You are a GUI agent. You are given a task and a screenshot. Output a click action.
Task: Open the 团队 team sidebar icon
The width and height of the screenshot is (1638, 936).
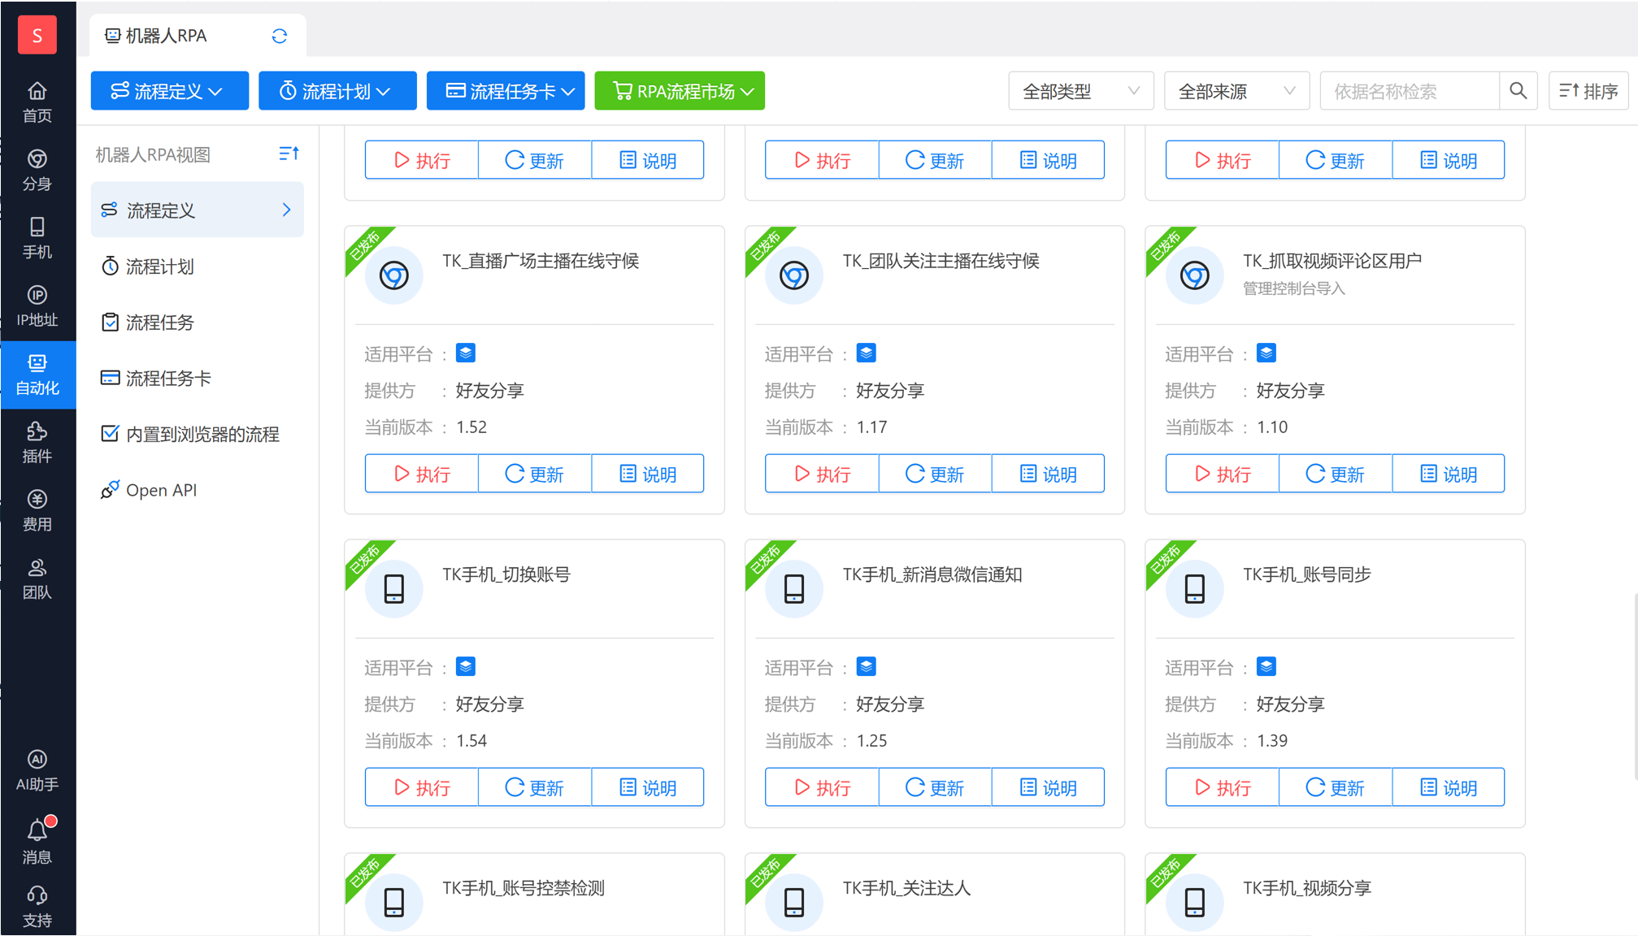pos(37,579)
